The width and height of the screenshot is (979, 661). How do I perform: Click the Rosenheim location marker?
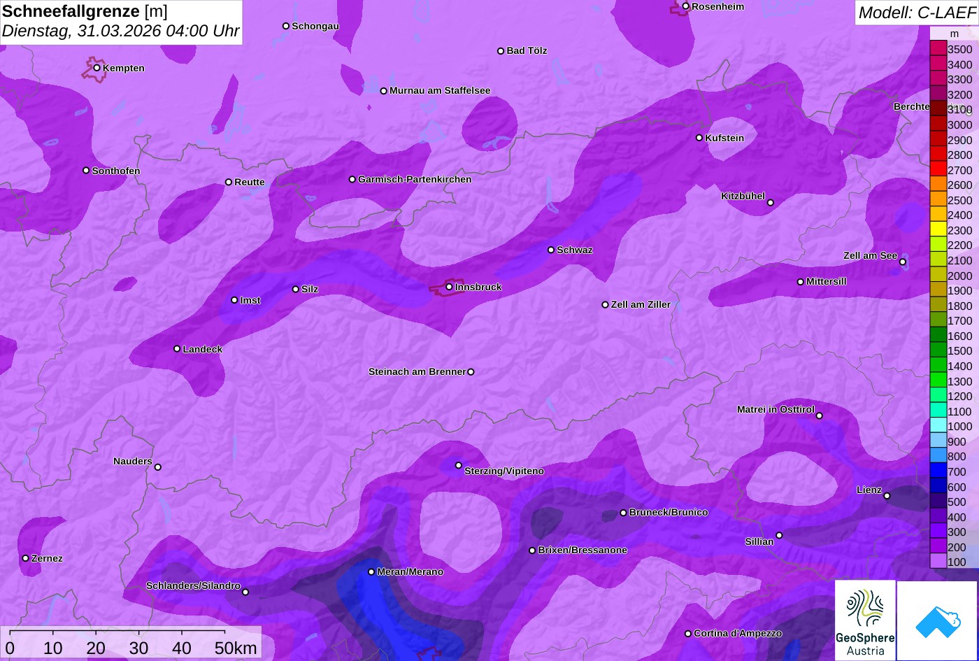(x=686, y=6)
